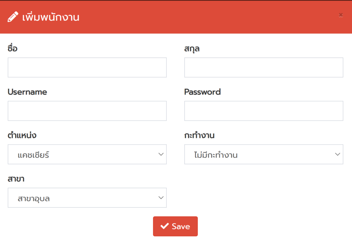Click the Save button text
The height and width of the screenshot is (245, 352).
[181, 226]
